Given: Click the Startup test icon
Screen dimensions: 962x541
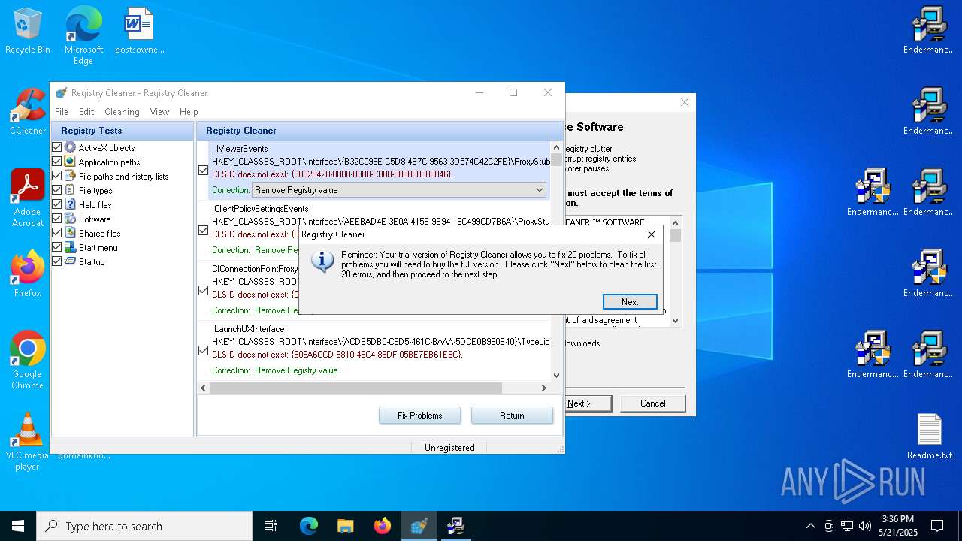Looking at the screenshot, I should [x=70, y=262].
